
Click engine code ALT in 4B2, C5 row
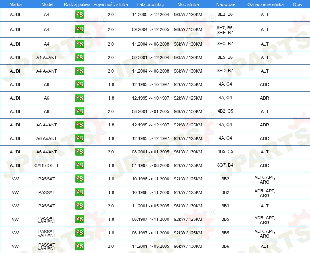pos(264,111)
